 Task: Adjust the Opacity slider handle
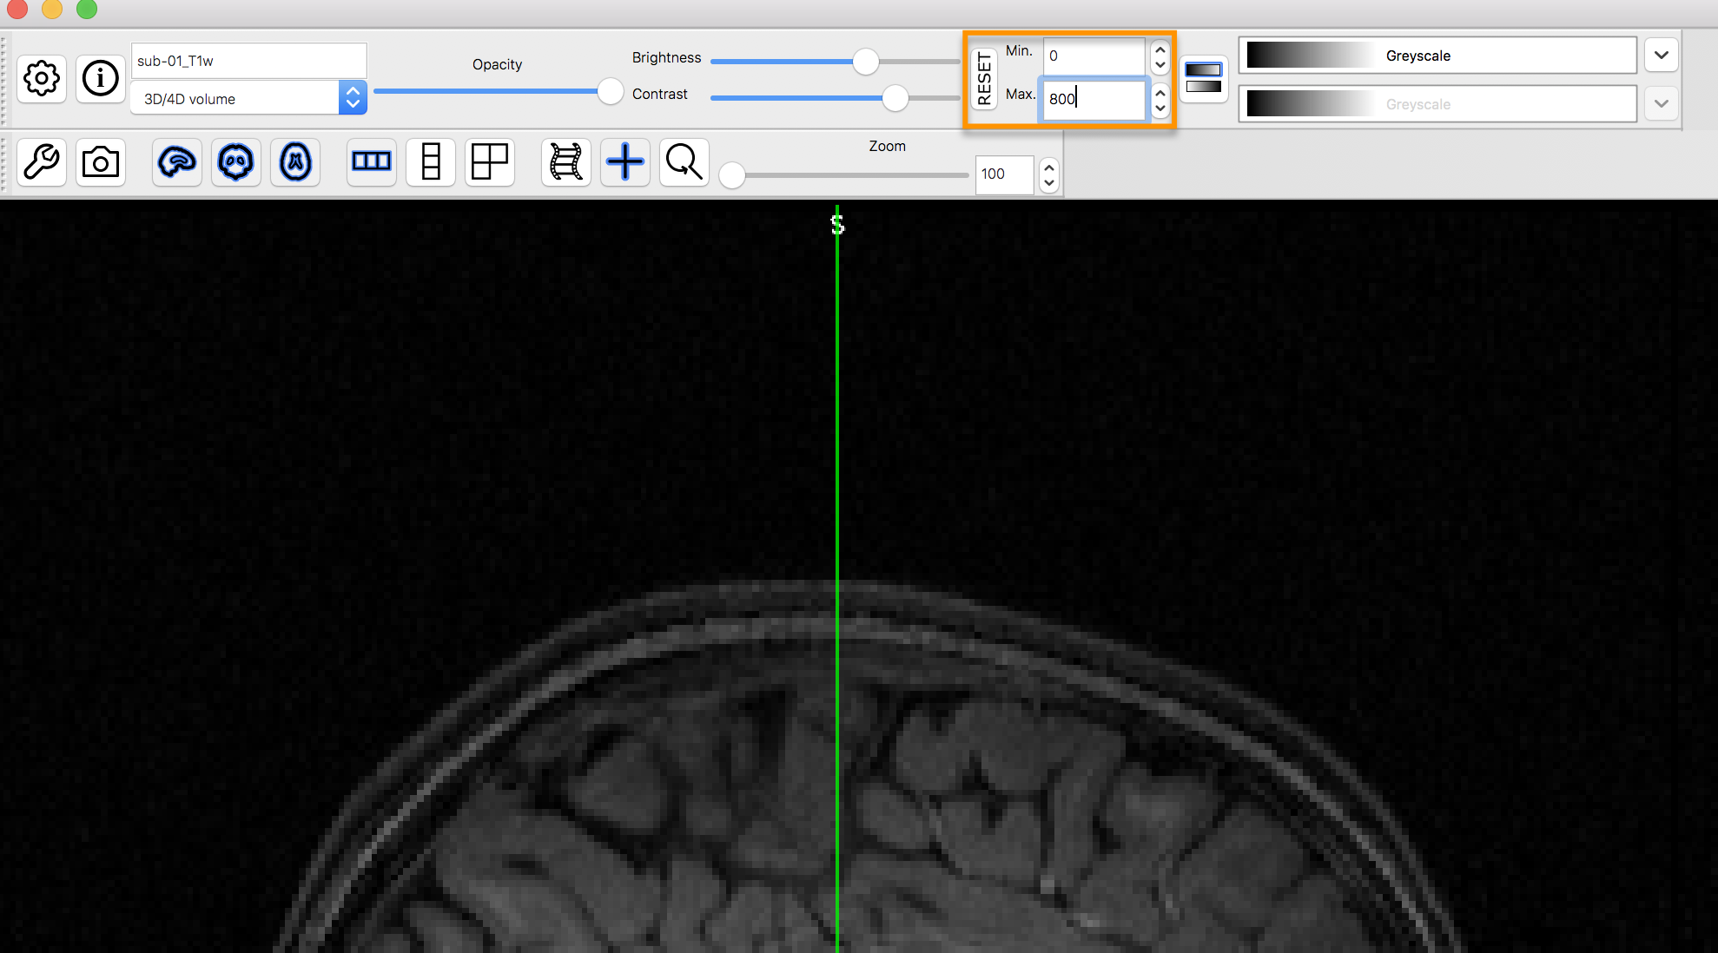[611, 91]
